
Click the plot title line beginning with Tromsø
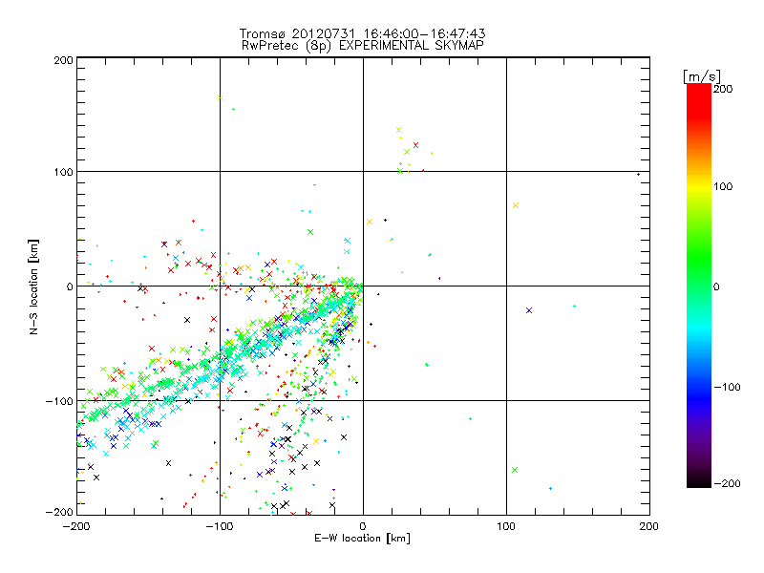tap(362, 33)
